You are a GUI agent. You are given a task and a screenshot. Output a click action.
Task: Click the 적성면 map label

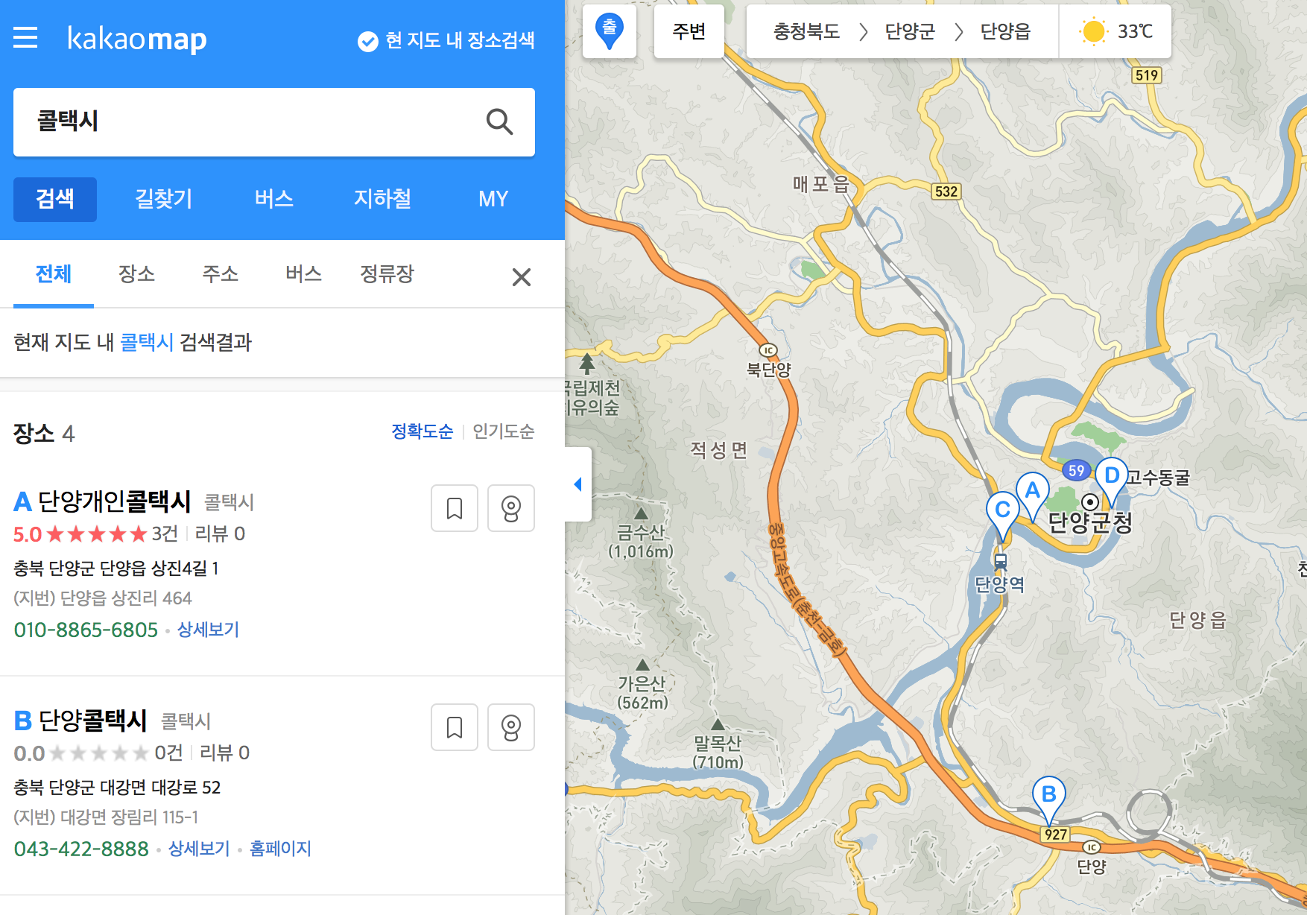coord(718,450)
